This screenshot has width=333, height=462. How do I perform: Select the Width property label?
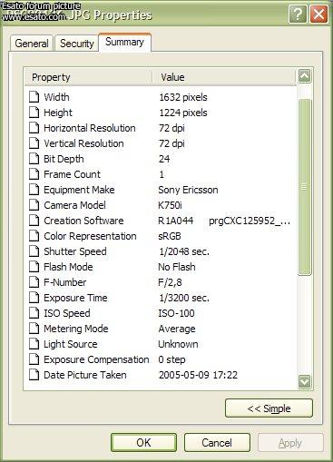(56, 97)
